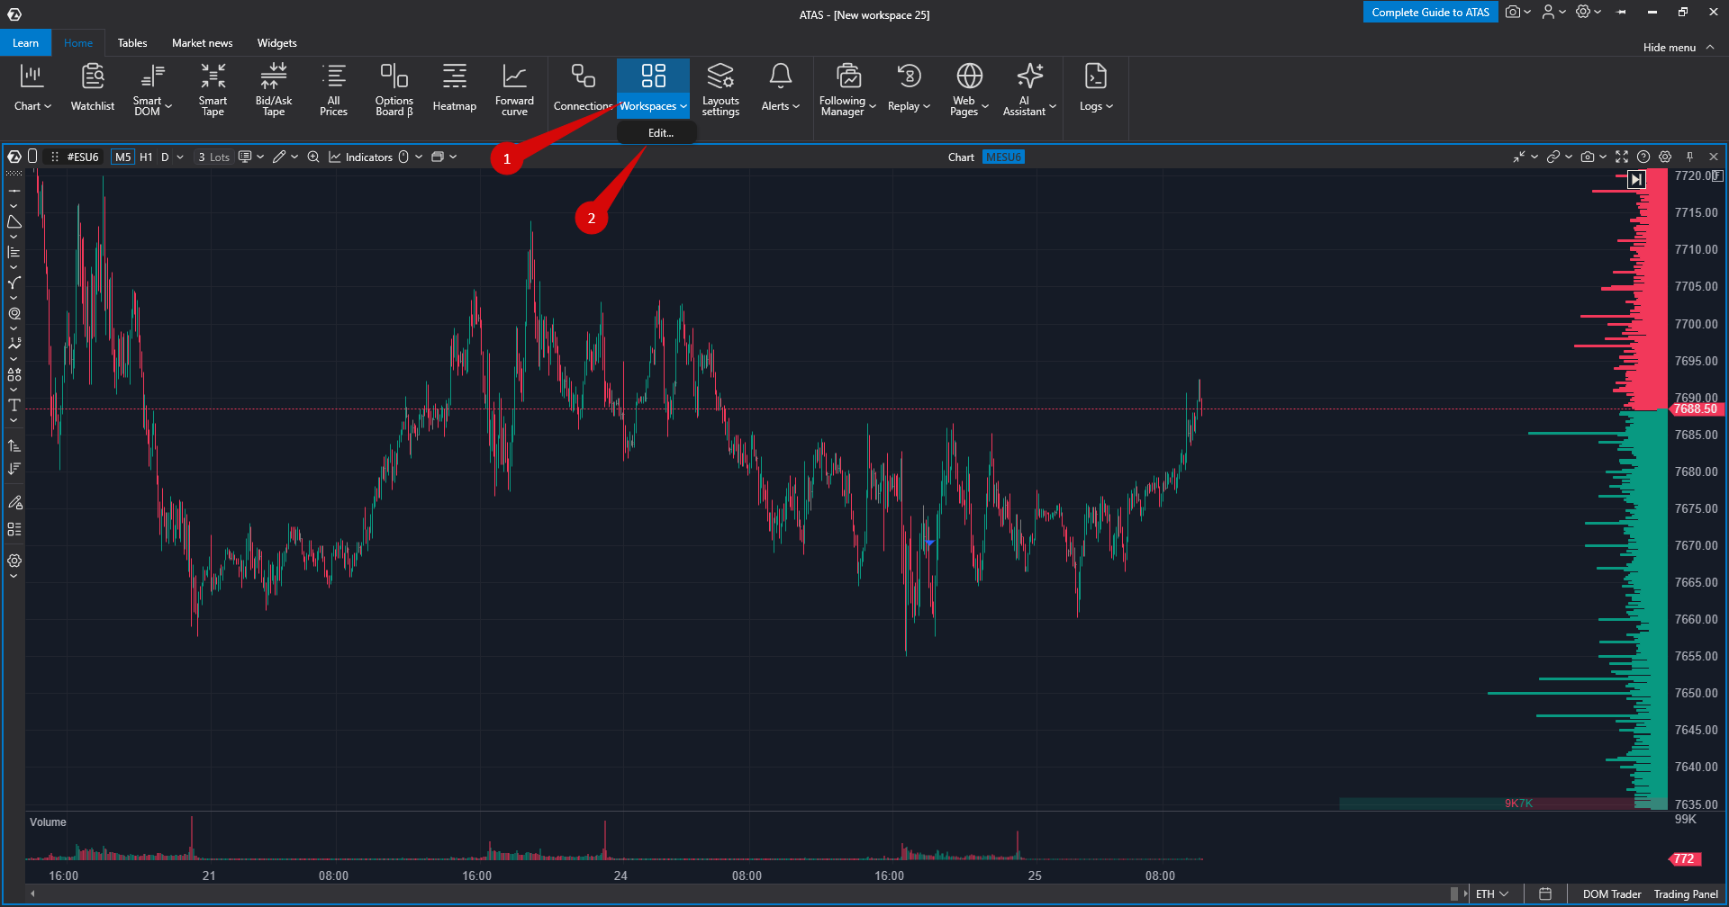Open the ETH session dropdown
Screen dimensions: 1729x907
pos(1492,894)
